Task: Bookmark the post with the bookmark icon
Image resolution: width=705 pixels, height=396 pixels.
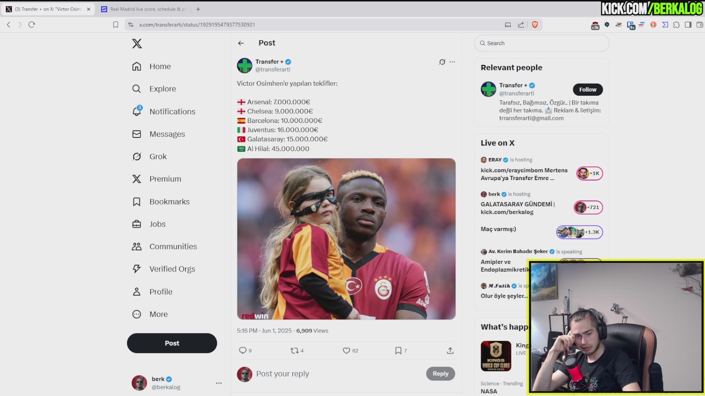Action: coord(398,351)
